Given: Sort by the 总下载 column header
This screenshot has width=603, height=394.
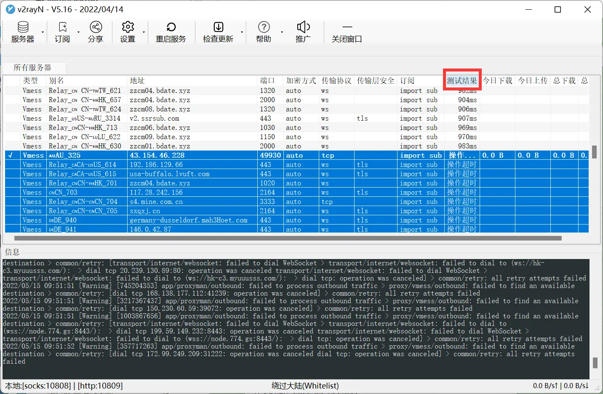Looking at the screenshot, I should coord(564,81).
